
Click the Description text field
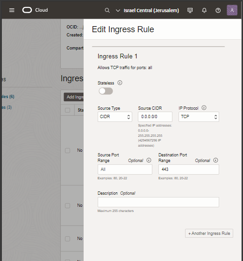point(158,202)
